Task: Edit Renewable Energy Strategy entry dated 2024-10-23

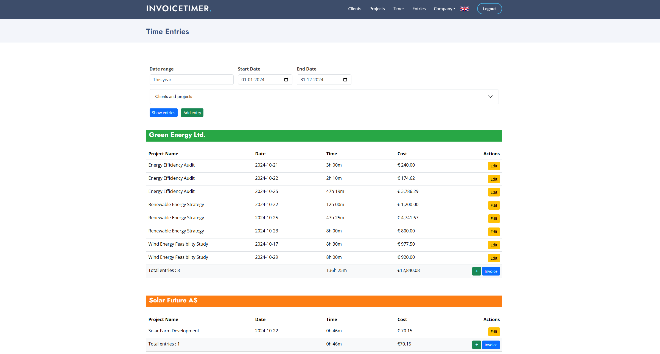Action: [494, 232]
